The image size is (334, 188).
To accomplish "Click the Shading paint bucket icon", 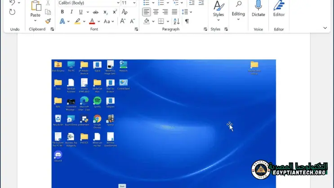I will tap(147, 21).
